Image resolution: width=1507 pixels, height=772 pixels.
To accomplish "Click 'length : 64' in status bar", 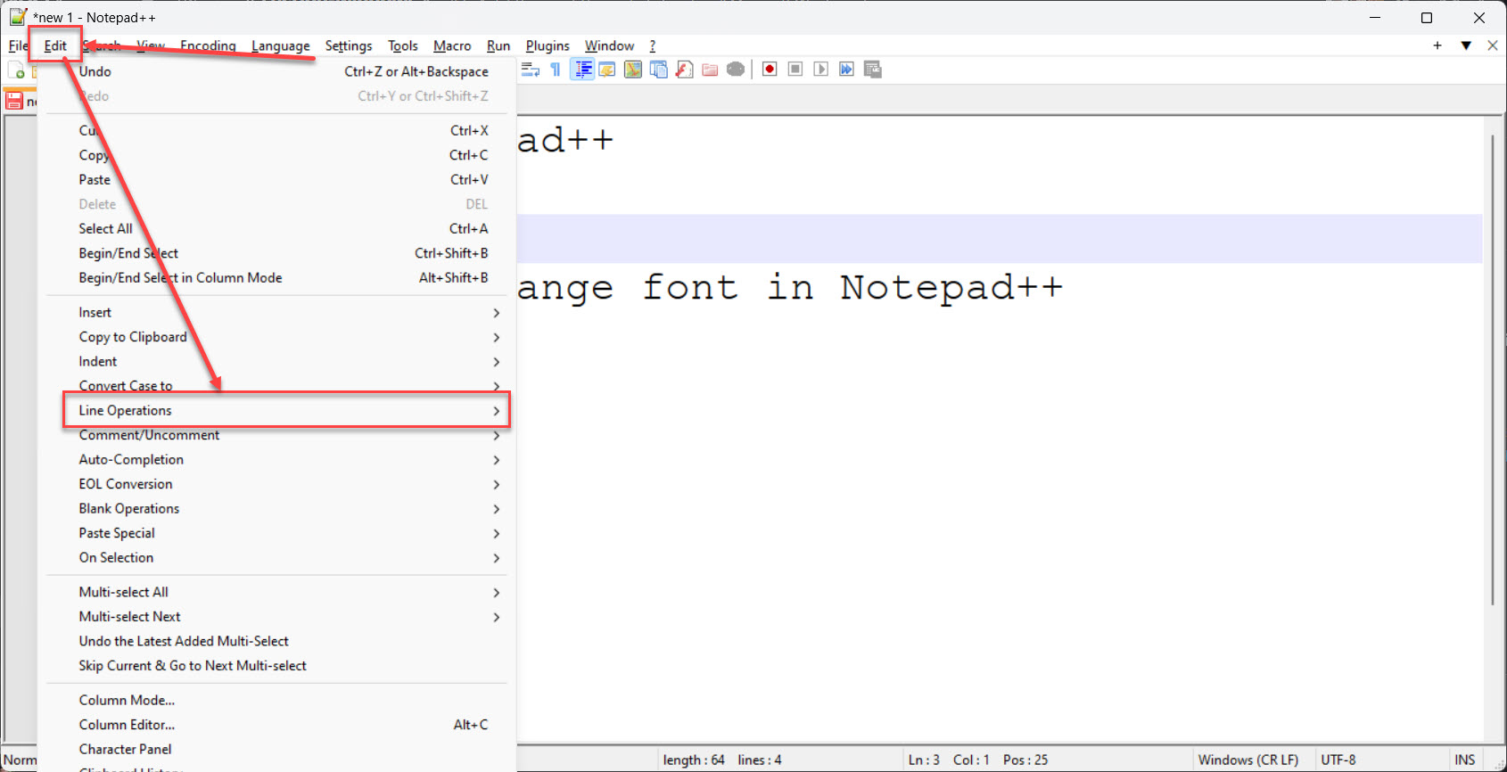I will (x=694, y=760).
